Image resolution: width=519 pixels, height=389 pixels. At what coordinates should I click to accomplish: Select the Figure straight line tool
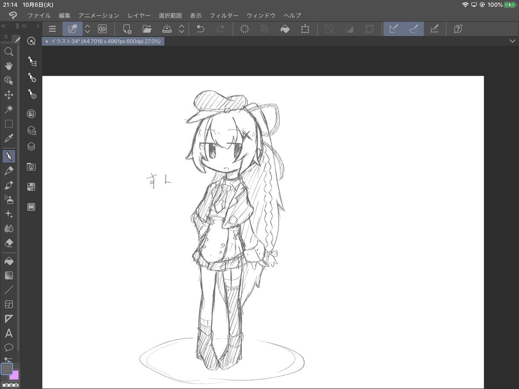coord(9,290)
